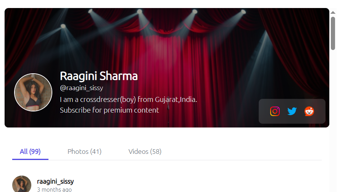Open the Instagram profile link icon
Viewport: 340px width, 192px height.
pyautogui.click(x=275, y=111)
